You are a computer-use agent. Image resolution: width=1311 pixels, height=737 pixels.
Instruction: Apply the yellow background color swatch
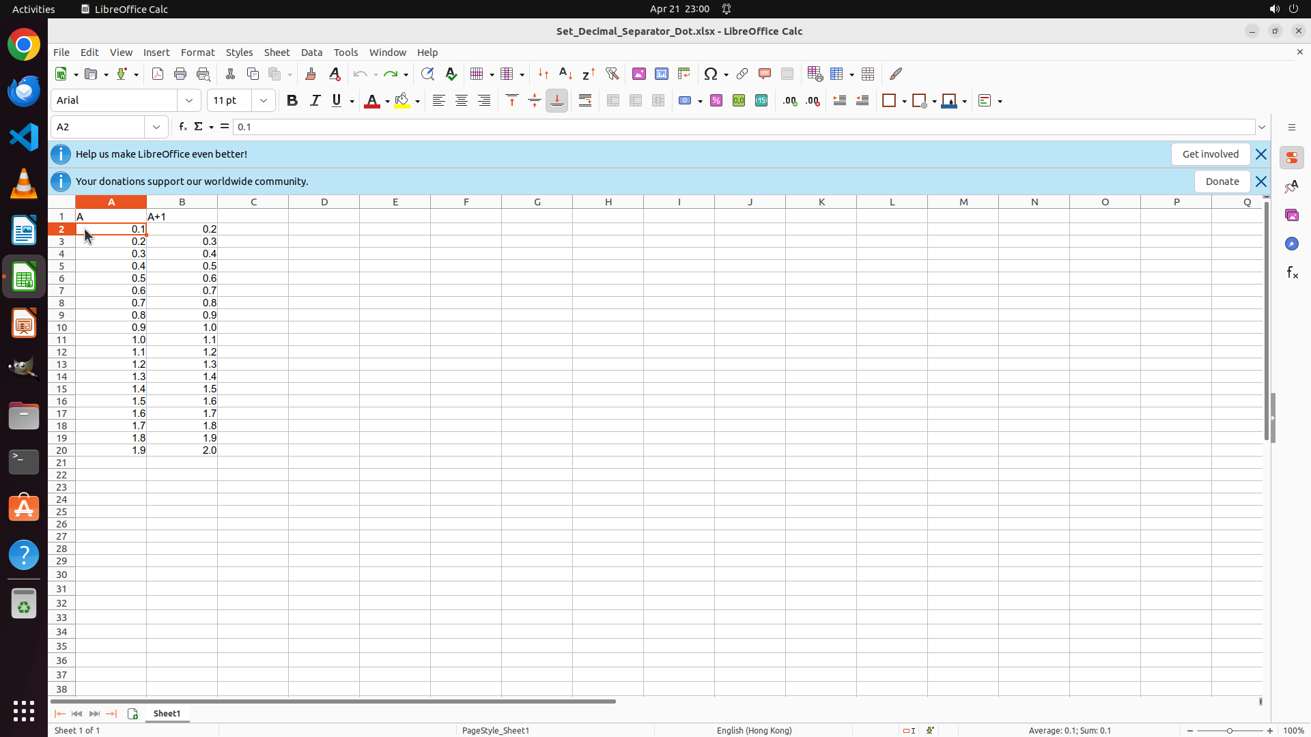tap(402, 101)
